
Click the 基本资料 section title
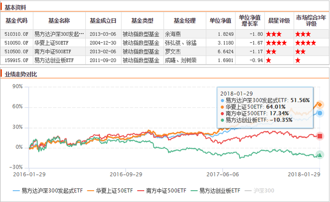coord(16,8)
